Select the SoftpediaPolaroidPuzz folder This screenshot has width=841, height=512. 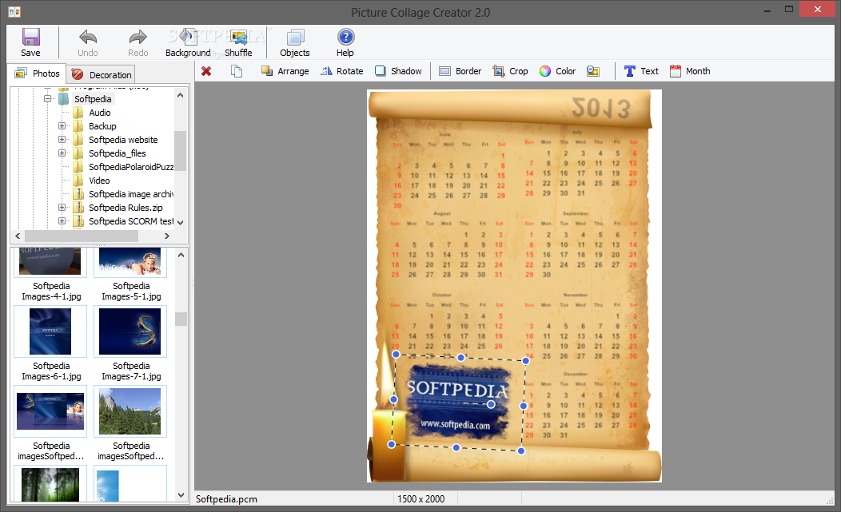[x=131, y=167]
